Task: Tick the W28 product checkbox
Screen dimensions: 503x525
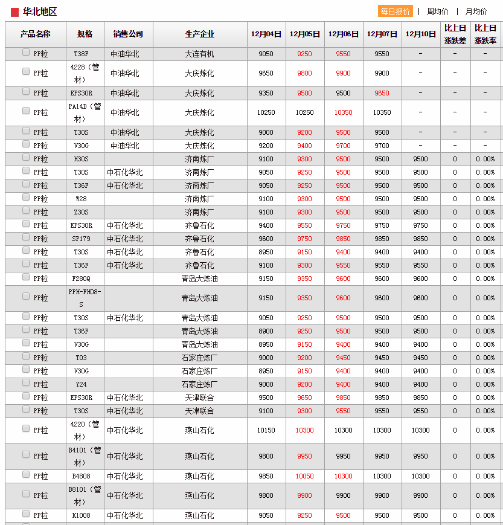Action: click(26, 198)
